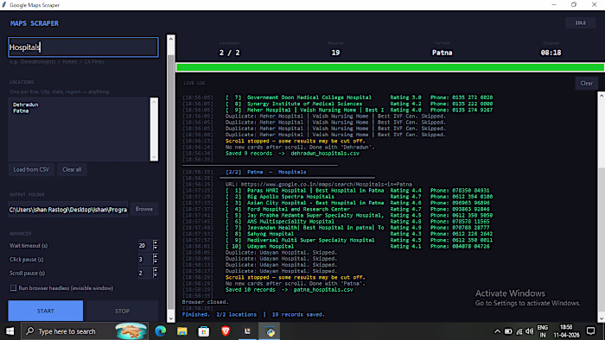Click the live log scrollbar up arrow
The image size is (605, 340).
[x=602, y=95]
